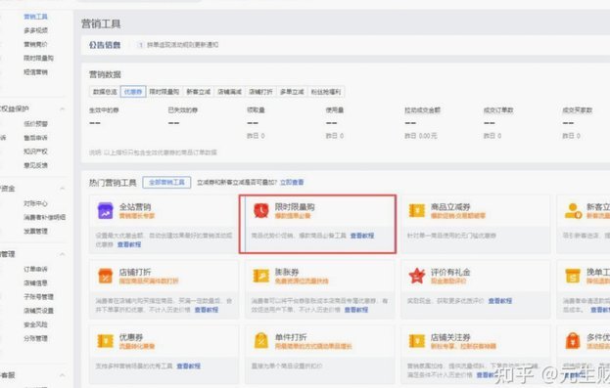Click the 商品立减券 card title
This screenshot has height=388, width=610.
[x=450, y=206]
